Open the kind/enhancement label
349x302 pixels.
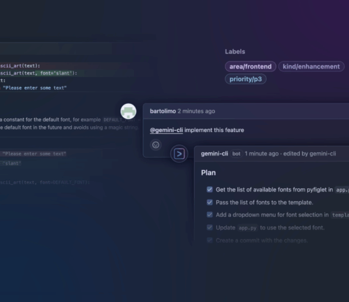(x=311, y=67)
